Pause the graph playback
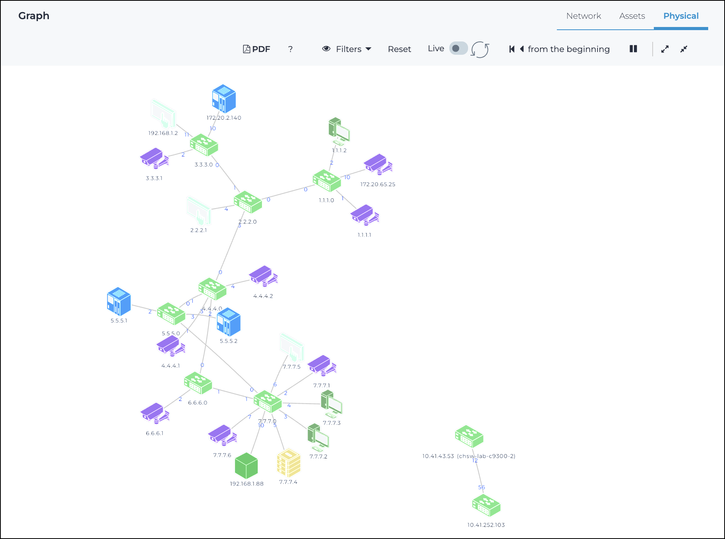The height and width of the screenshot is (539, 725). click(633, 49)
